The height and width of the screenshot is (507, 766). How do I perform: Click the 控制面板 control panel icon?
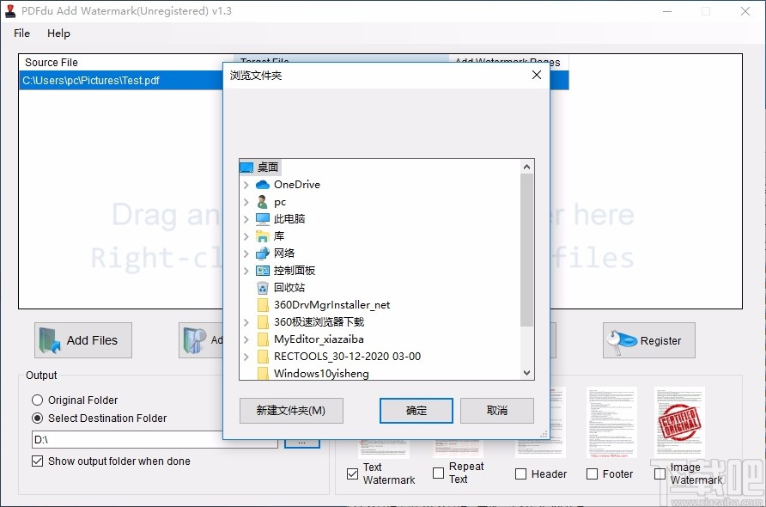[263, 270]
